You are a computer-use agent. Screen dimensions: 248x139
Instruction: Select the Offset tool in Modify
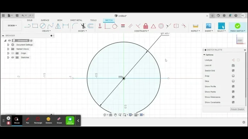point(91,26)
